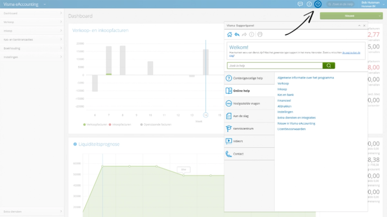Select the Contact tab

coord(249,154)
